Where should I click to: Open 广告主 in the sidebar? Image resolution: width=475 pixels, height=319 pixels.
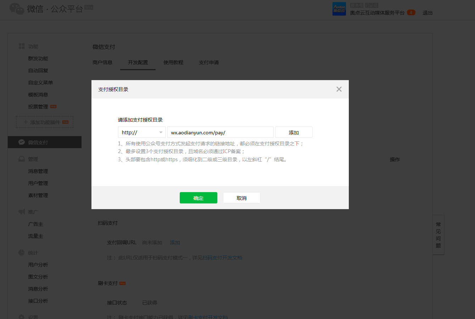click(x=35, y=224)
